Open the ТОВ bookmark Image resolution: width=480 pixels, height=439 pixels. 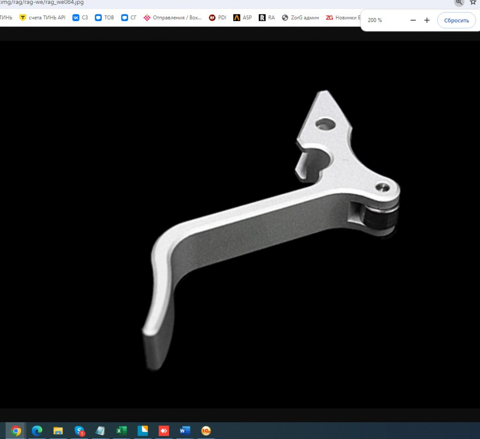pos(104,18)
